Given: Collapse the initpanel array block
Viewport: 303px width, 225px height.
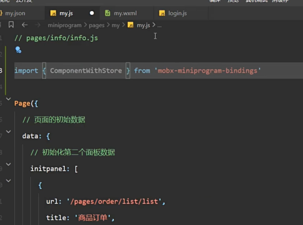Looking at the screenshot, I should pos(8,164).
